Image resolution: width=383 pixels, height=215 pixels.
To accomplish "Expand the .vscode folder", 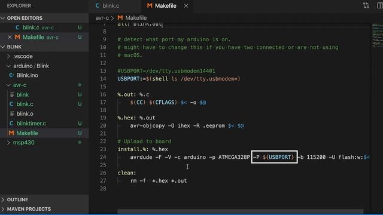I will click(x=23, y=56).
